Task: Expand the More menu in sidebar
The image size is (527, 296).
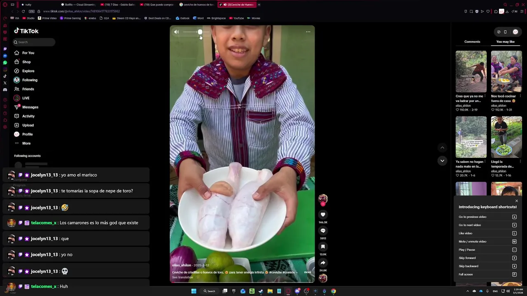Action: tap(22, 143)
